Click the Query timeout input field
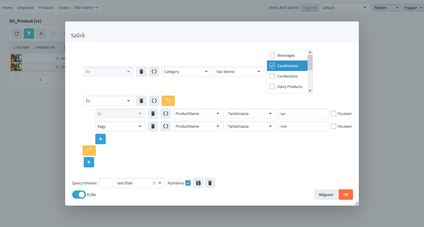Screen dimensions: 424x227 tap(106, 183)
